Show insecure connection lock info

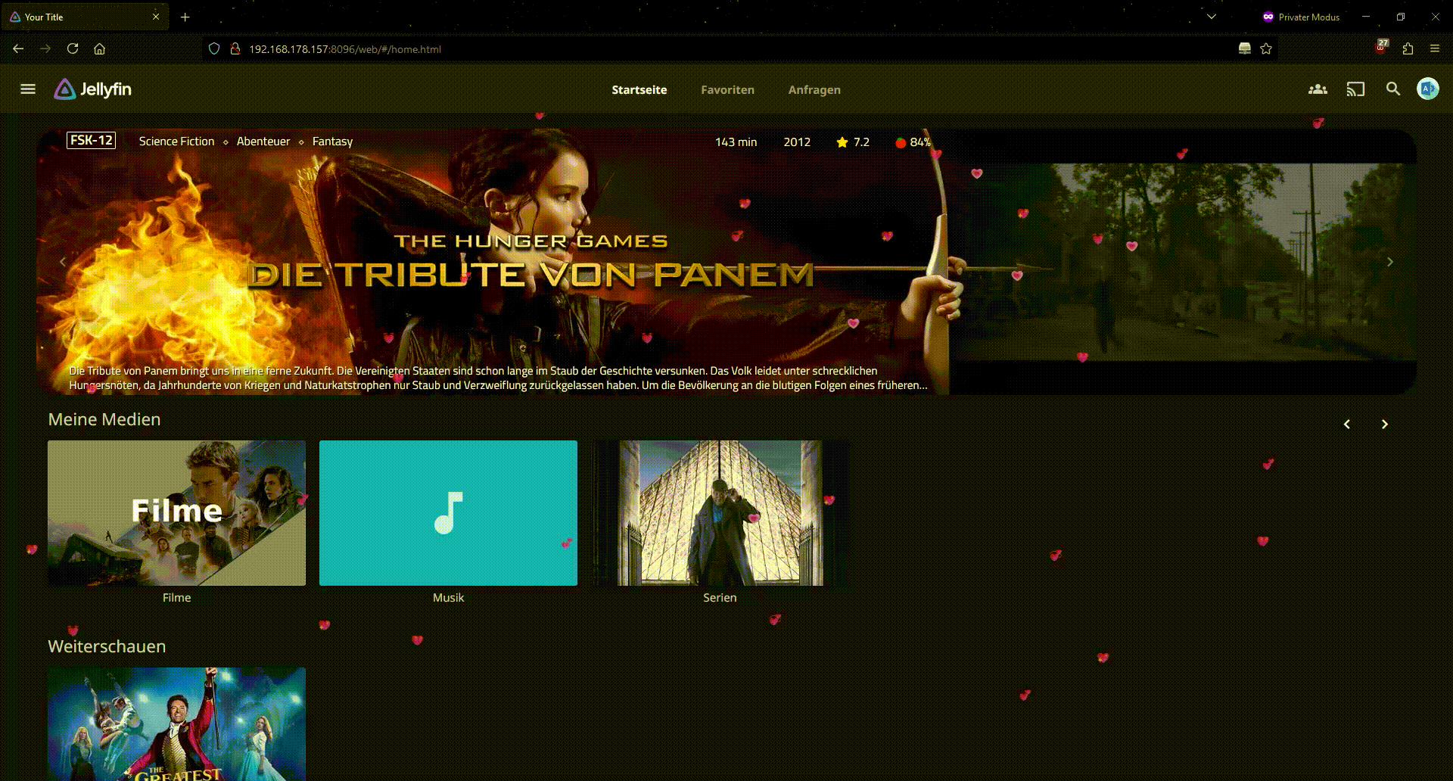click(235, 48)
